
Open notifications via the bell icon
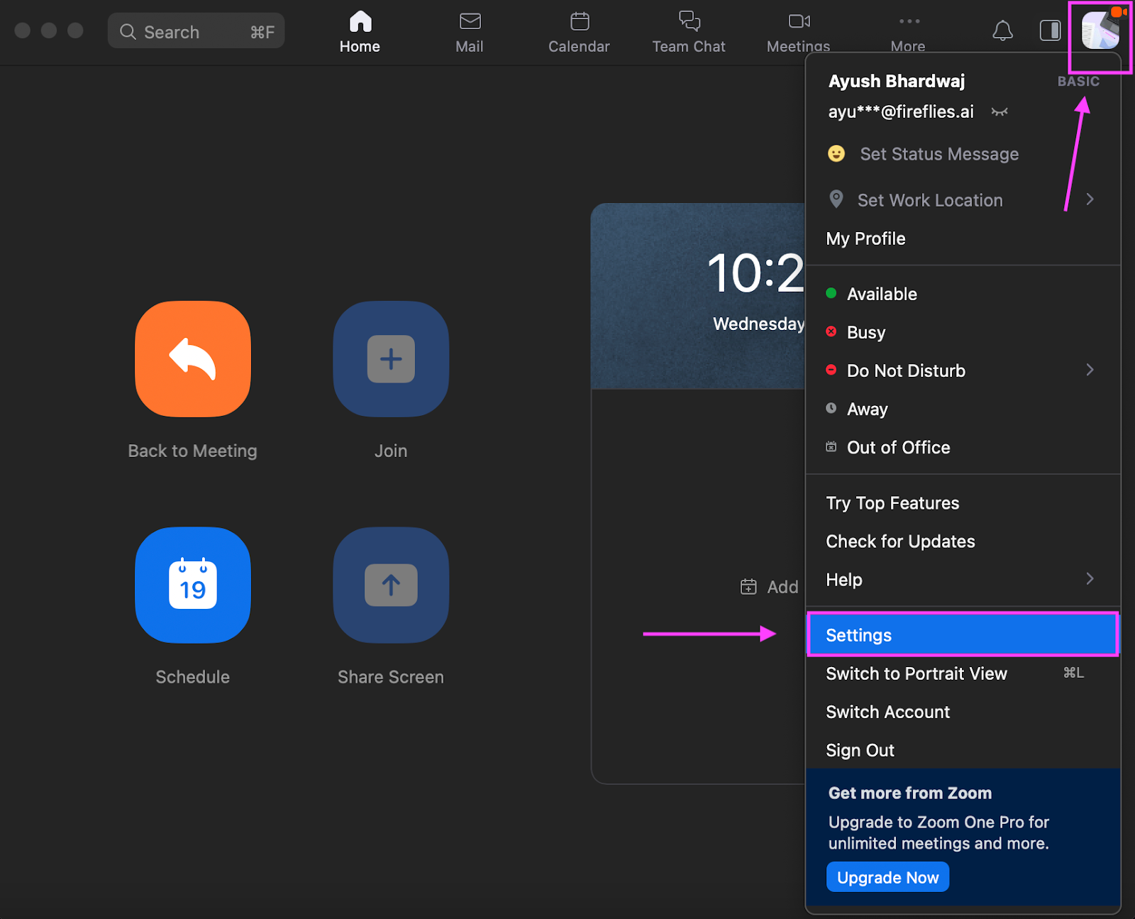click(x=1002, y=31)
